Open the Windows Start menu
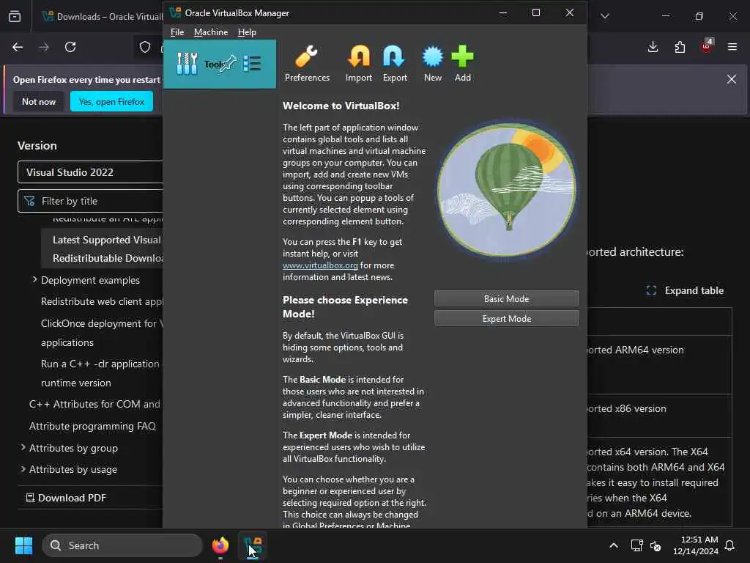 pos(23,545)
